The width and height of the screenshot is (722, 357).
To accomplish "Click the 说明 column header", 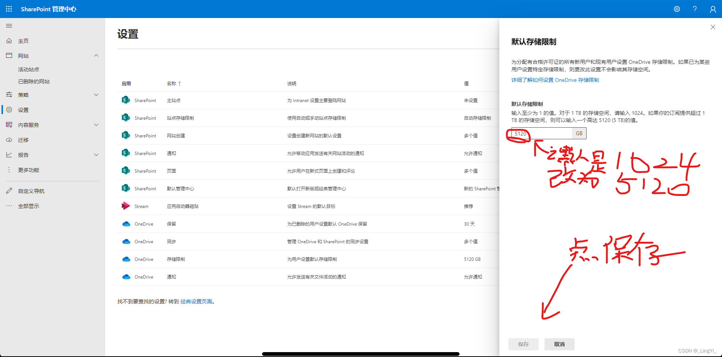I will [x=292, y=83].
